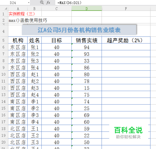Viewport: 156px width, 149px height.
Task: Click the cell with value 25
Action: coord(87,108)
